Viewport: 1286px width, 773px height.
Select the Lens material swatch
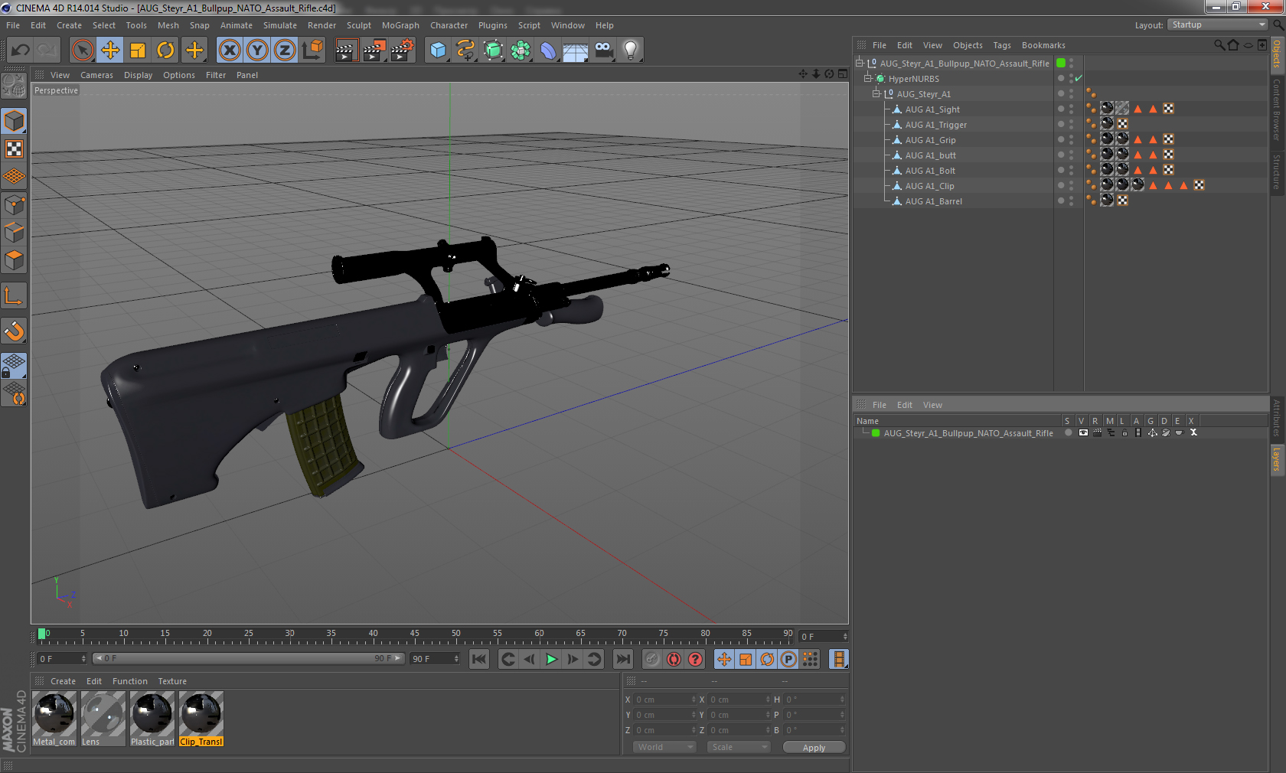point(103,719)
